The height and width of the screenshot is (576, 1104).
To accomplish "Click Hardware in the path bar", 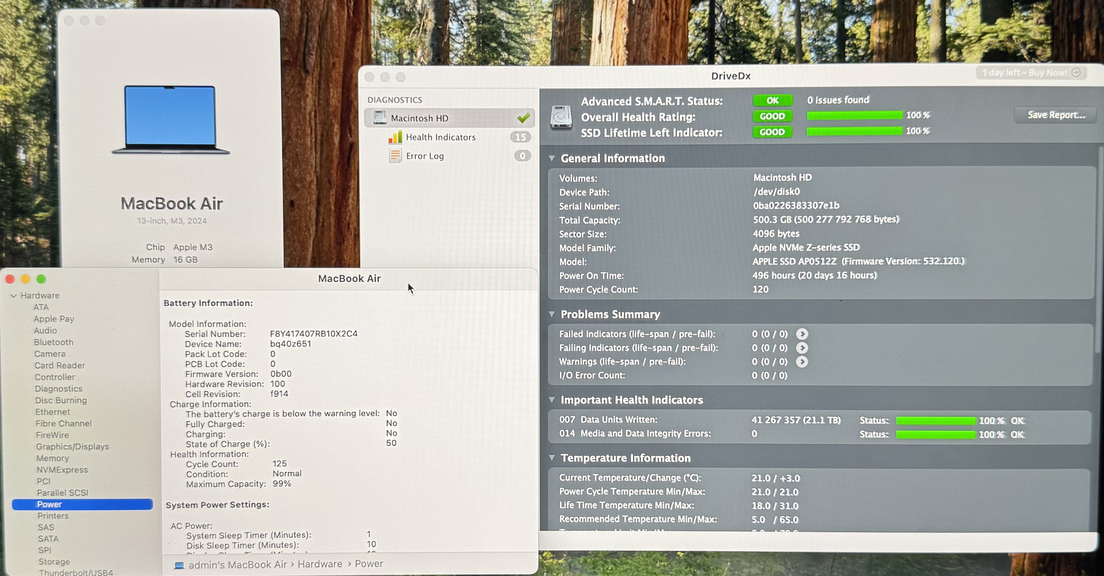I will tap(320, 564).
